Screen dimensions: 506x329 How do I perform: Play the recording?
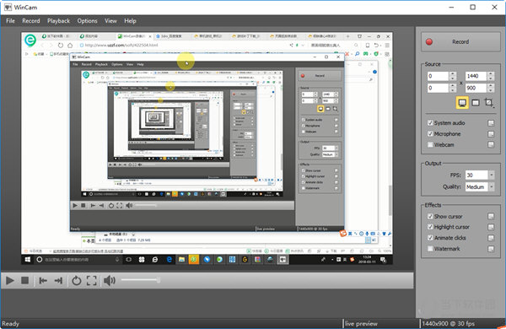pos(10,281)
